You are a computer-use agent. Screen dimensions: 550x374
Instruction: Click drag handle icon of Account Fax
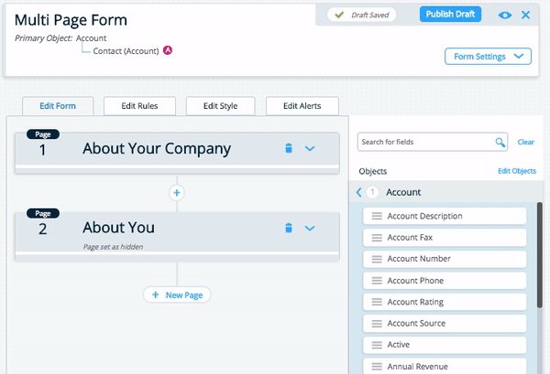[x=376, y=238]
